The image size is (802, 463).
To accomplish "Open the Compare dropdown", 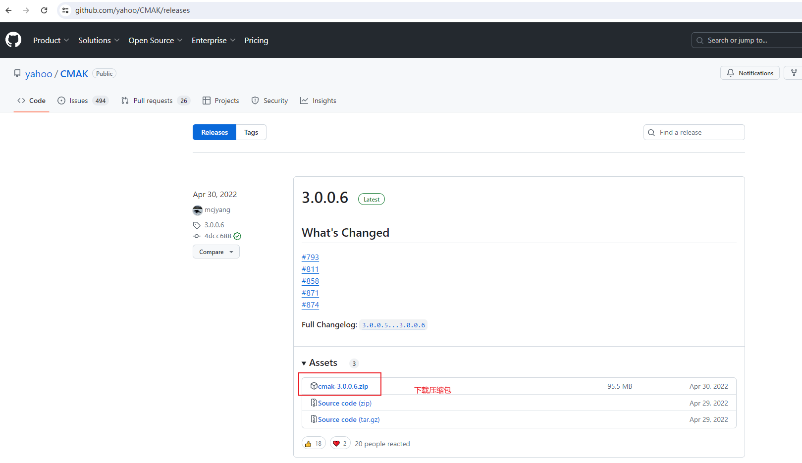I will [216, 252].
